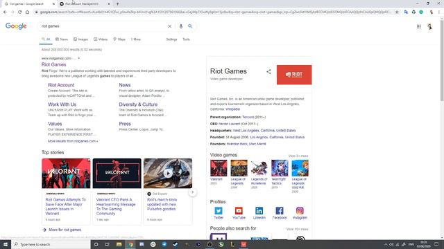Open the Riot Account sitelink
444x249 pixels.
pos(61,85)
